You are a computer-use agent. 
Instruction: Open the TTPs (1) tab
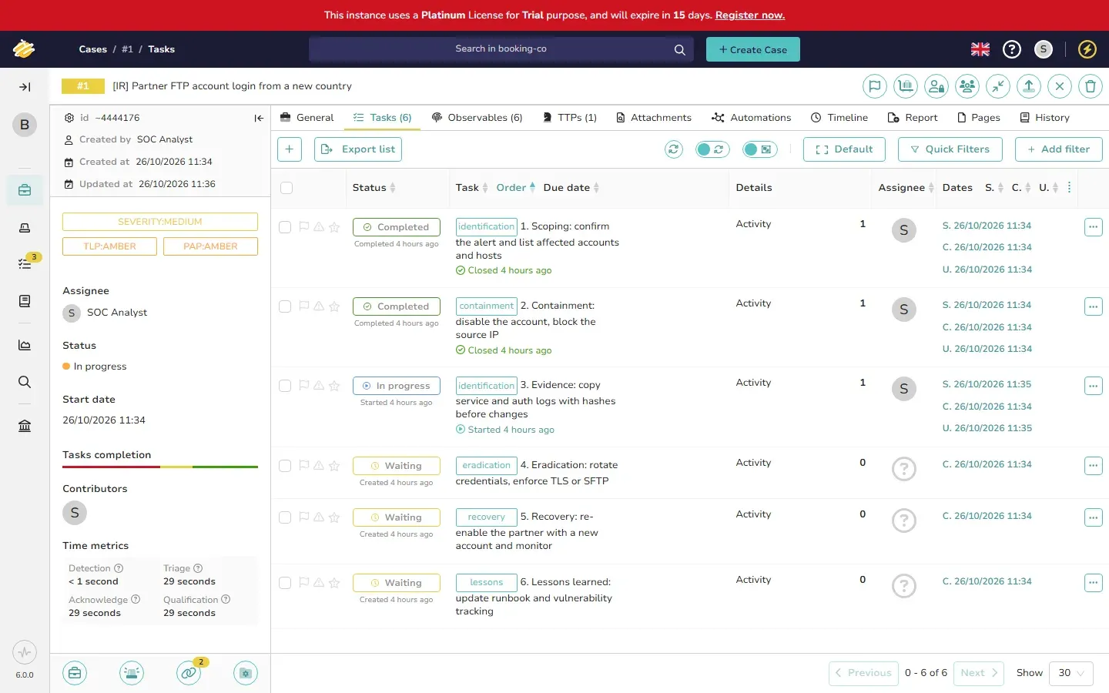pyautogui.click(x=570, y=118)
